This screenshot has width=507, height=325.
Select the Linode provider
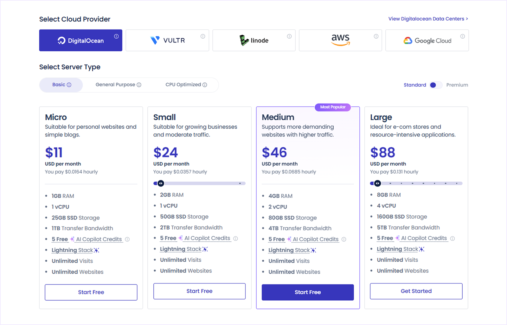[x=253, y=40]
